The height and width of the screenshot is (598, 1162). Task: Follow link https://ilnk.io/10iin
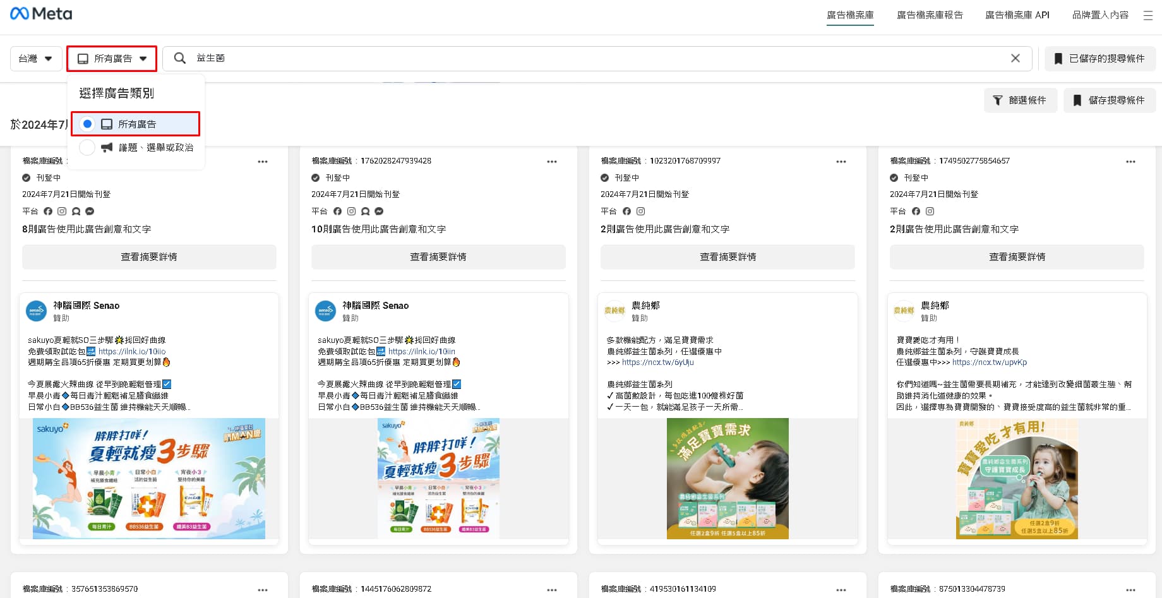(421, 352)
